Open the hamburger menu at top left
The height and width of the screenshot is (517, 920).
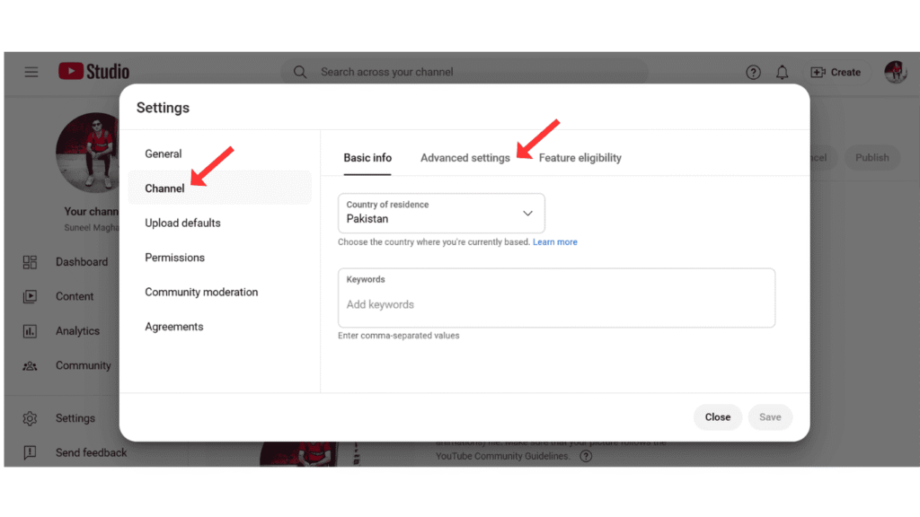tap(31, 72)
